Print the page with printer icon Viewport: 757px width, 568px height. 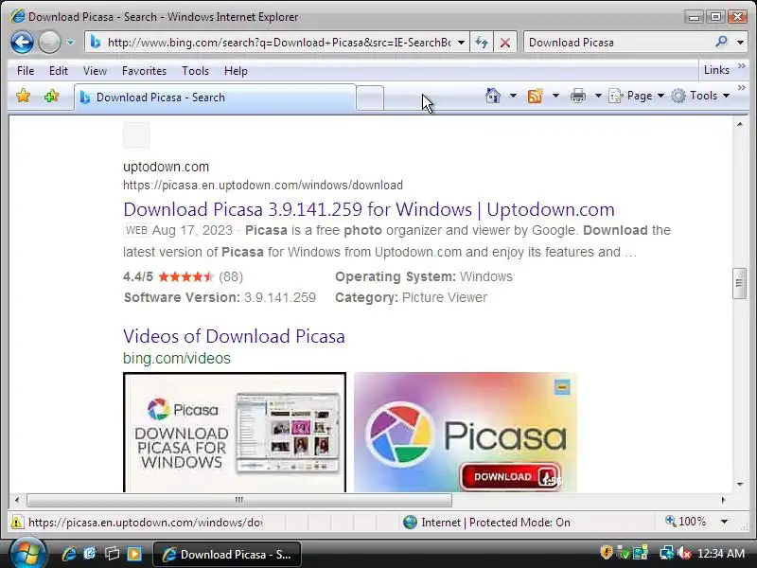tap(578, 96)
